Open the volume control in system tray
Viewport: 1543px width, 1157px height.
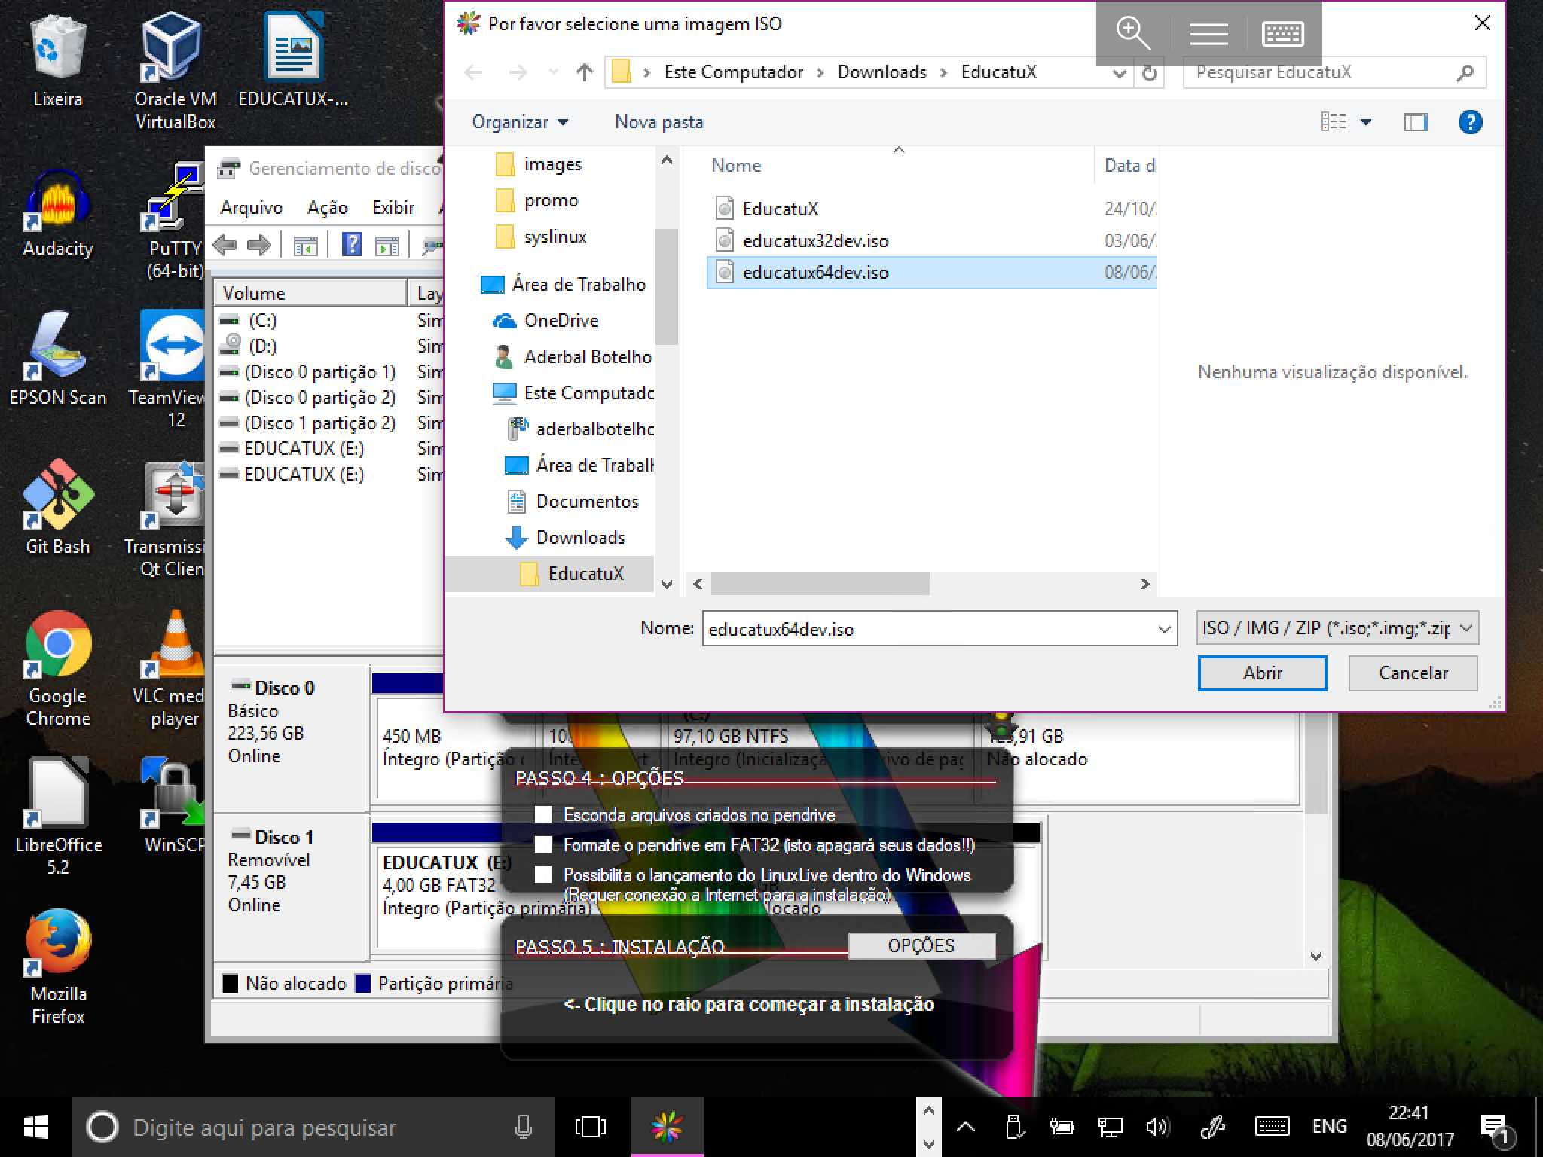[1156, 1127]
